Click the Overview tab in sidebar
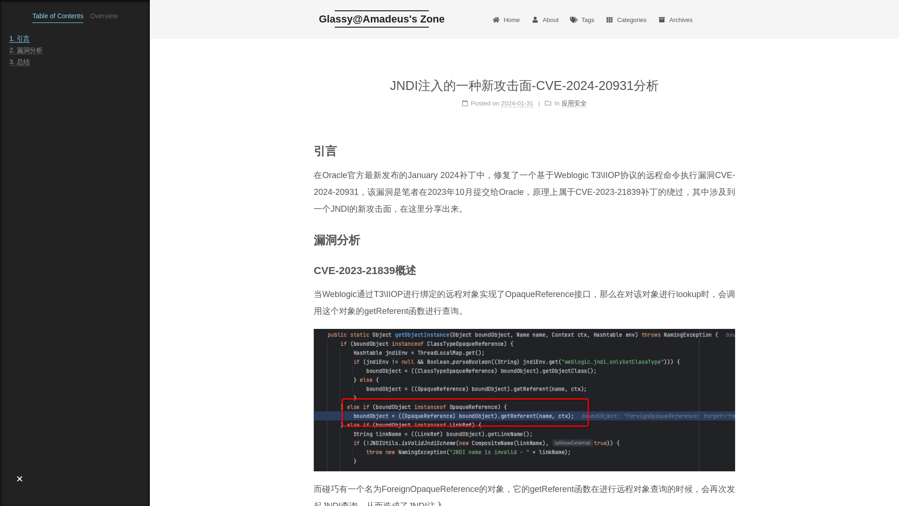 (104, 16)
